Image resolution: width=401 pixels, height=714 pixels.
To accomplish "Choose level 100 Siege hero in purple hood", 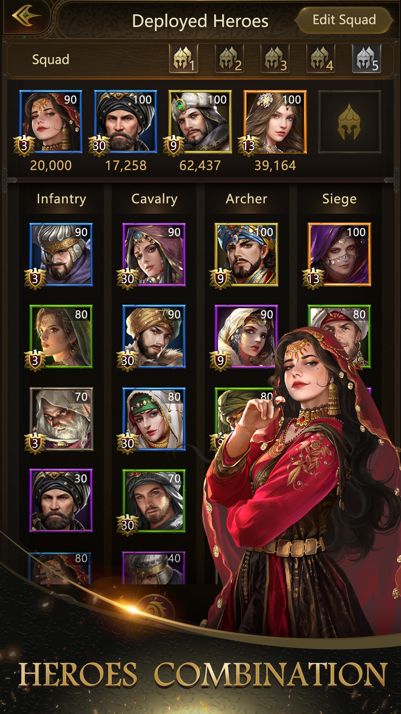I will (339, 255).
